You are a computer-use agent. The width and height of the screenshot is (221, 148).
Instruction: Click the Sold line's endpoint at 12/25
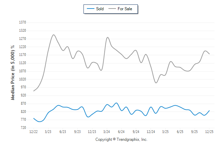(x=209, y=110)
